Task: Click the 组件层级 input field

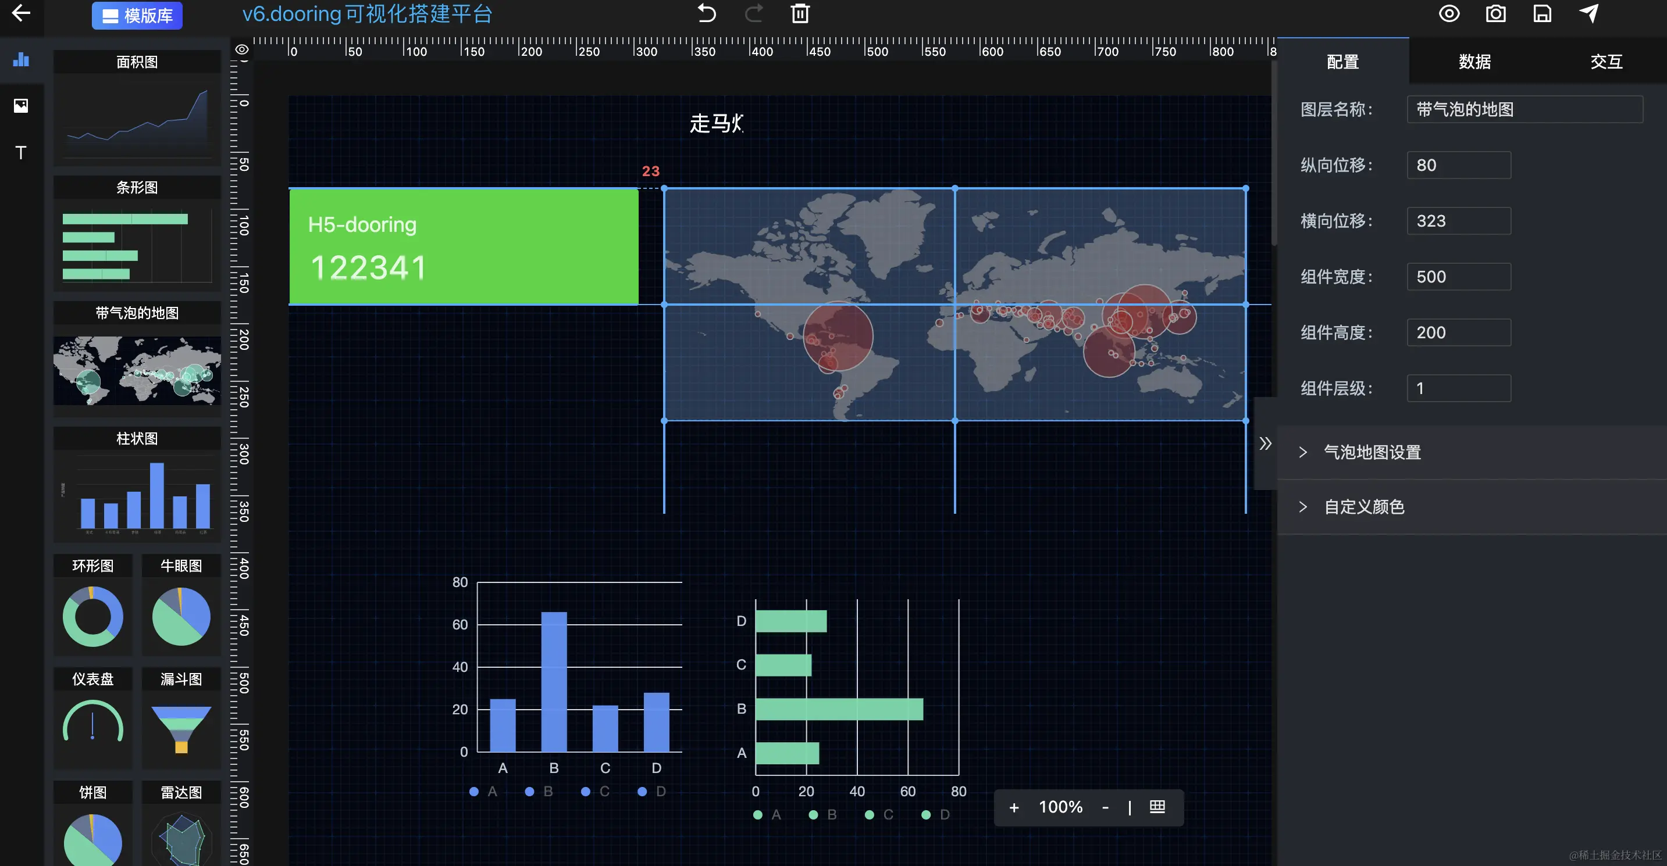Action: click(1459, 388)
